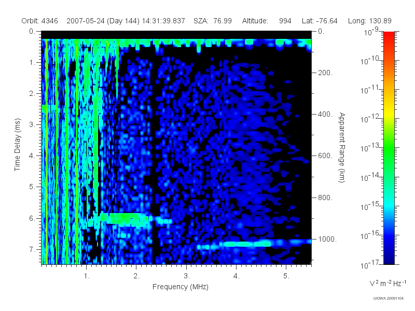The image size is (415, 311).
Task: Click the 400. apparent range tick label
Action: (x=326, y=114)
